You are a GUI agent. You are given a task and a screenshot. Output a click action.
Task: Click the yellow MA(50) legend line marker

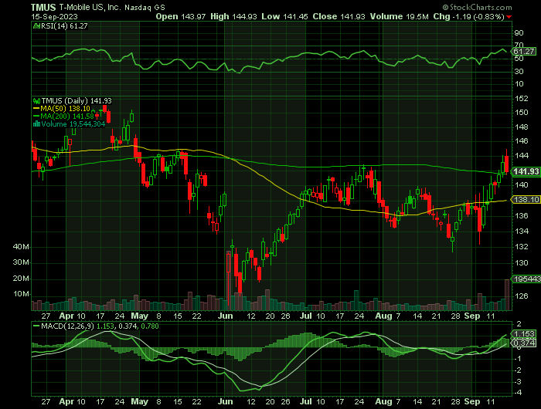pyautogui.click(x=35, y=108)
